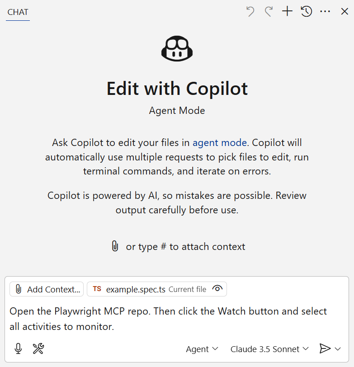
Task: Click the example.spec.ts file chip
Action: 136,289
